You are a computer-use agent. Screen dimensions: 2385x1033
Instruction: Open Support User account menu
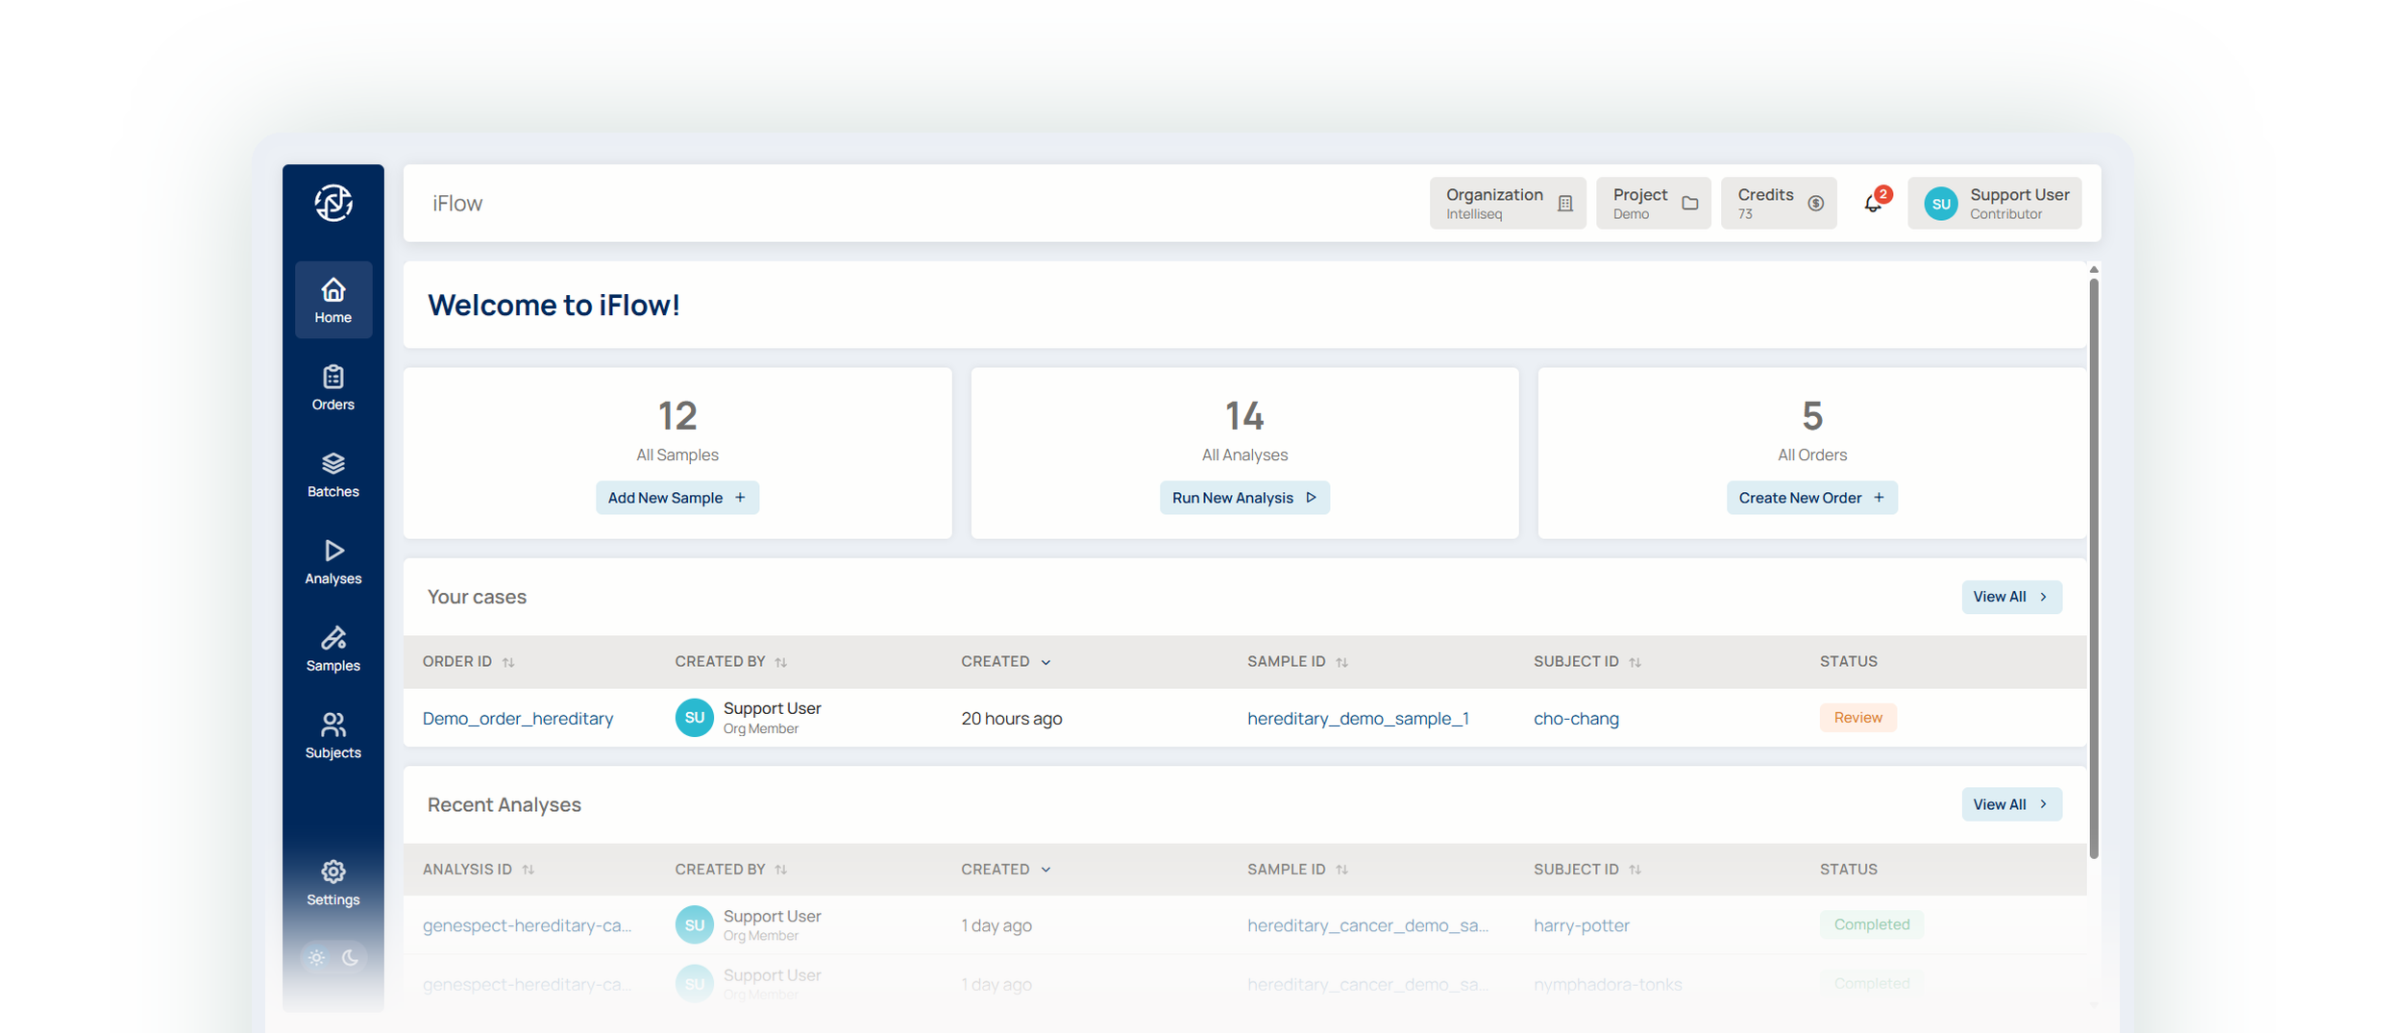[x=1995, y=203]
